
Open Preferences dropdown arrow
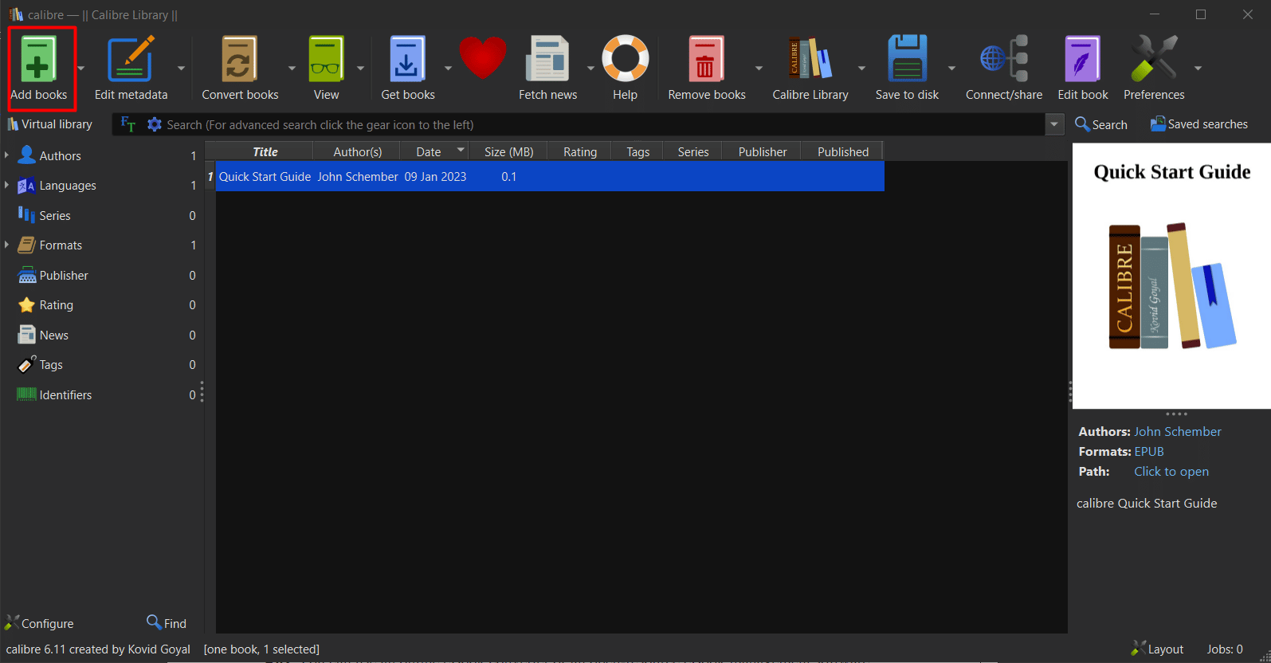tap(1198, 69)
